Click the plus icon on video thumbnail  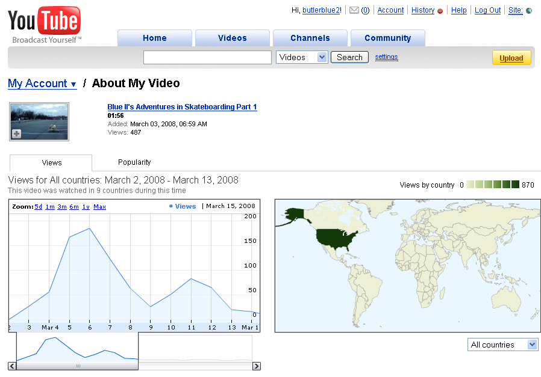click(x=16, y=133)
